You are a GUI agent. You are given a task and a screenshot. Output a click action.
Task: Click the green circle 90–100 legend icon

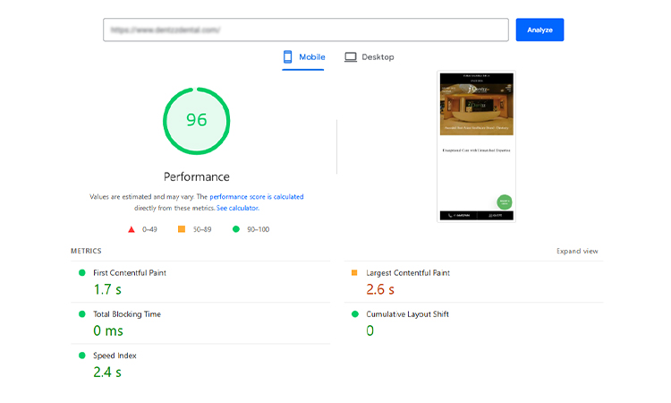(236, 229)
